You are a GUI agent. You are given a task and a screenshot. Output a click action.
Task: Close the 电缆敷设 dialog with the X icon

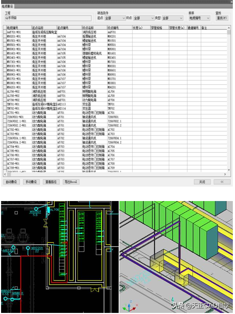tap(231, 2)
